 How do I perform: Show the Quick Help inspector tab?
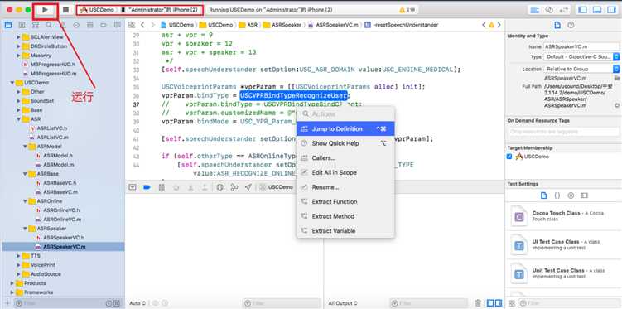tap(571, 25)
